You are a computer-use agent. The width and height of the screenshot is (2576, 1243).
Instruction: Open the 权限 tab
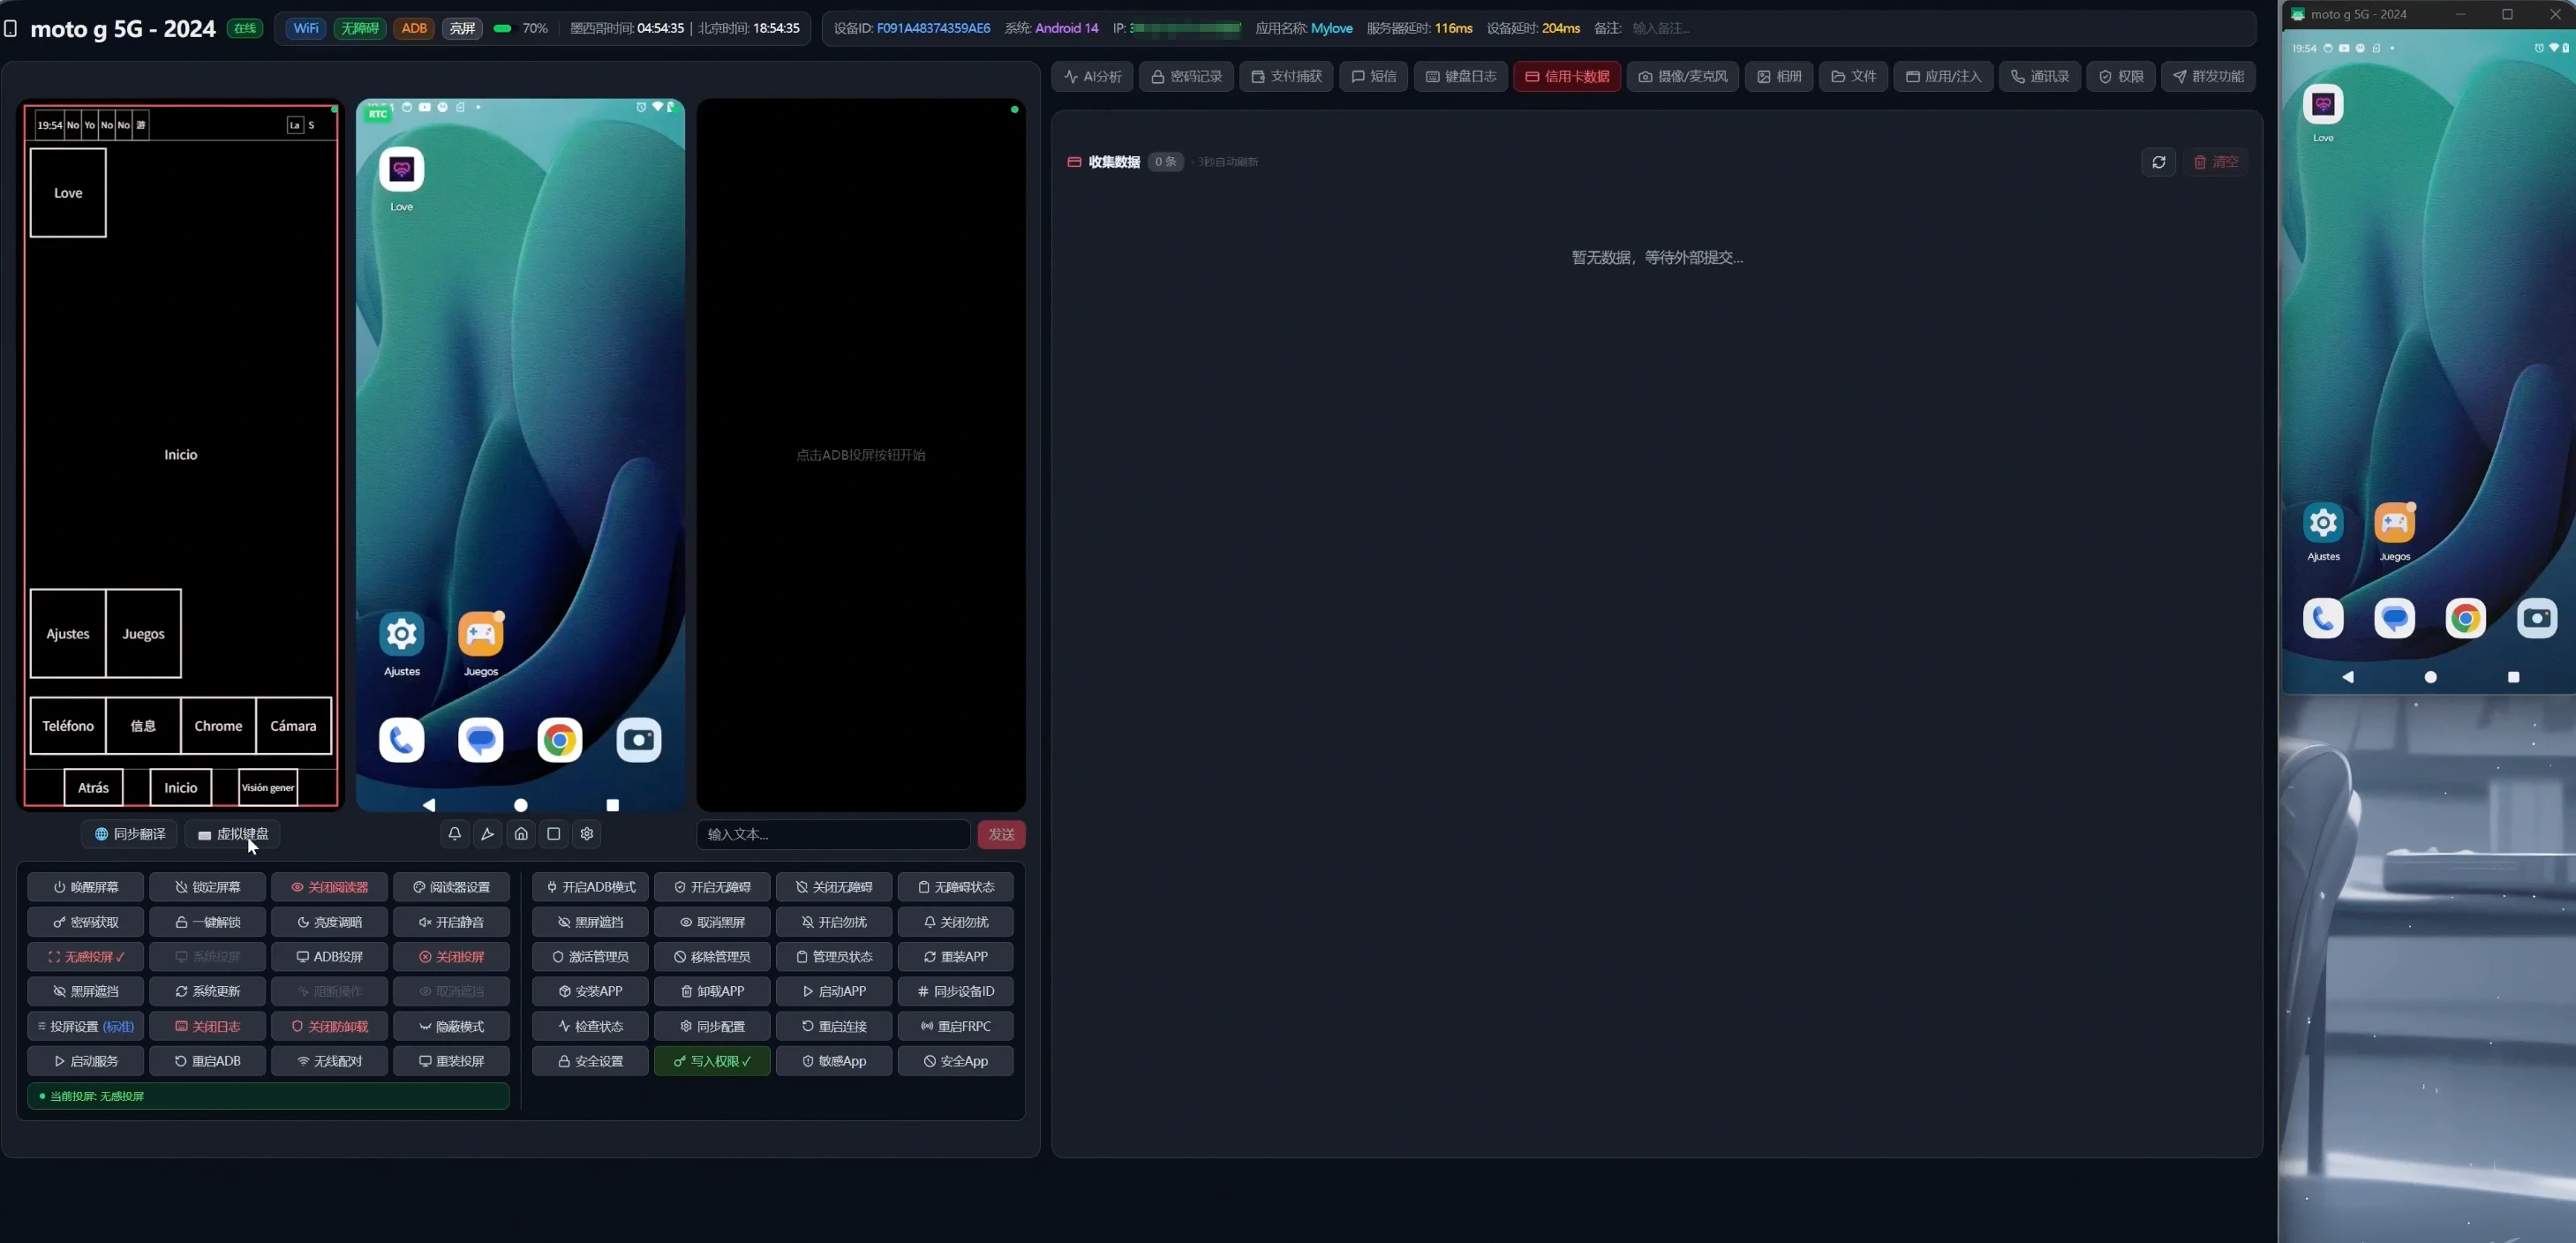[x=2120, y=76]
